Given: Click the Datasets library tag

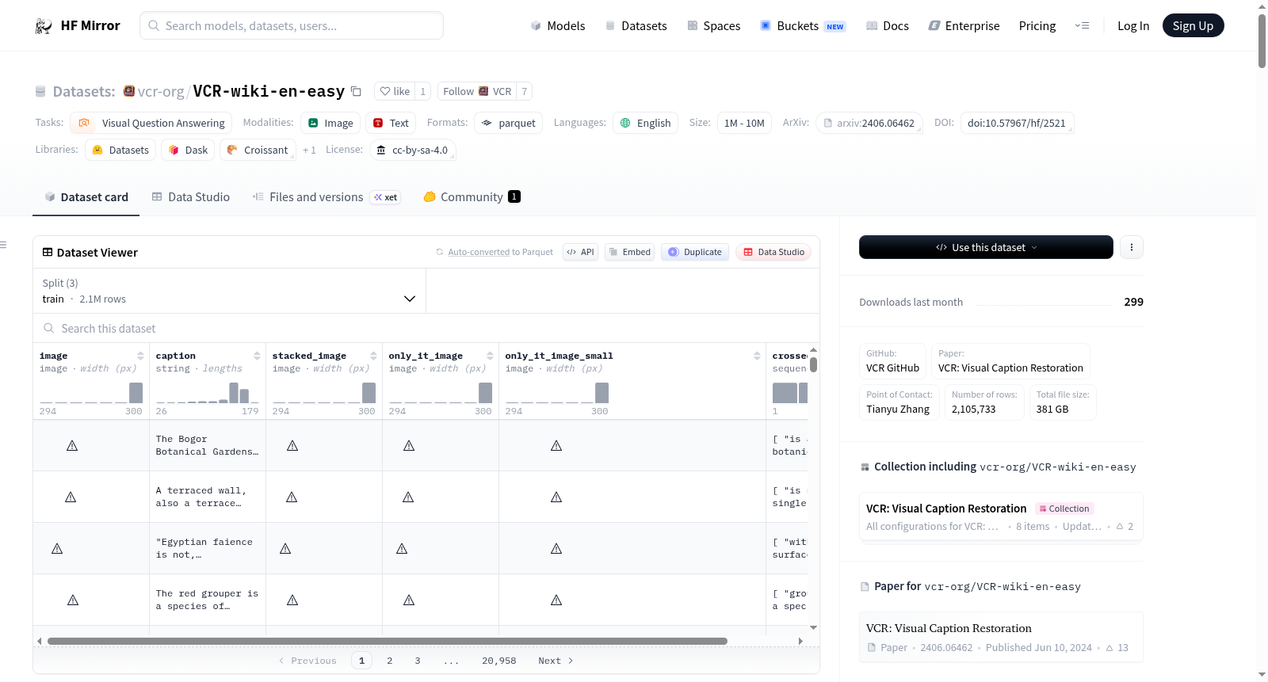Looking at the screenshot, I should click(x=120, y=150).
